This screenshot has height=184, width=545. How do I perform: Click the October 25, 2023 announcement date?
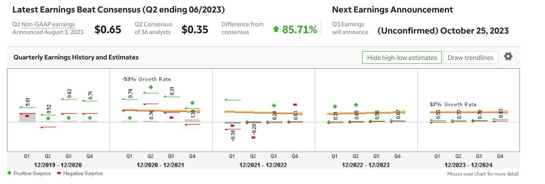[x=475, y=31]
